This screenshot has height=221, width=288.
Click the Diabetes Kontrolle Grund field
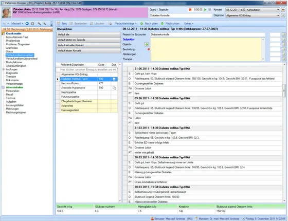[181, 15]
